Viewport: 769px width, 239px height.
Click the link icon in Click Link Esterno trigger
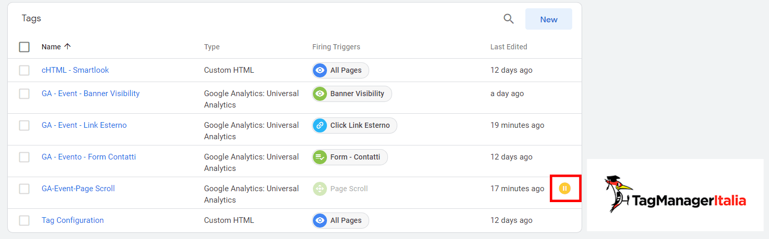coord(320,125)
